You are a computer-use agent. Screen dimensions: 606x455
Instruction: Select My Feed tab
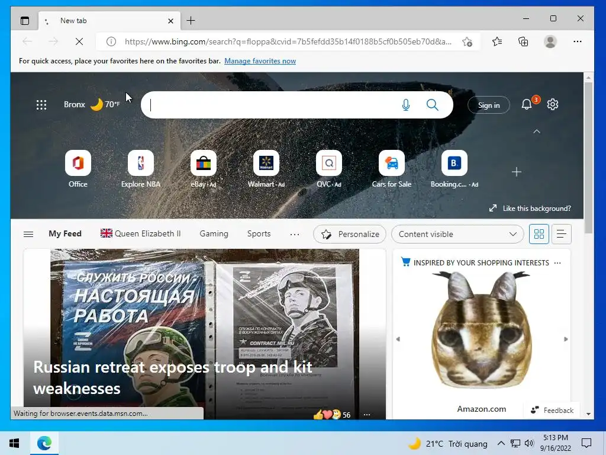click(x=65, y=233)
